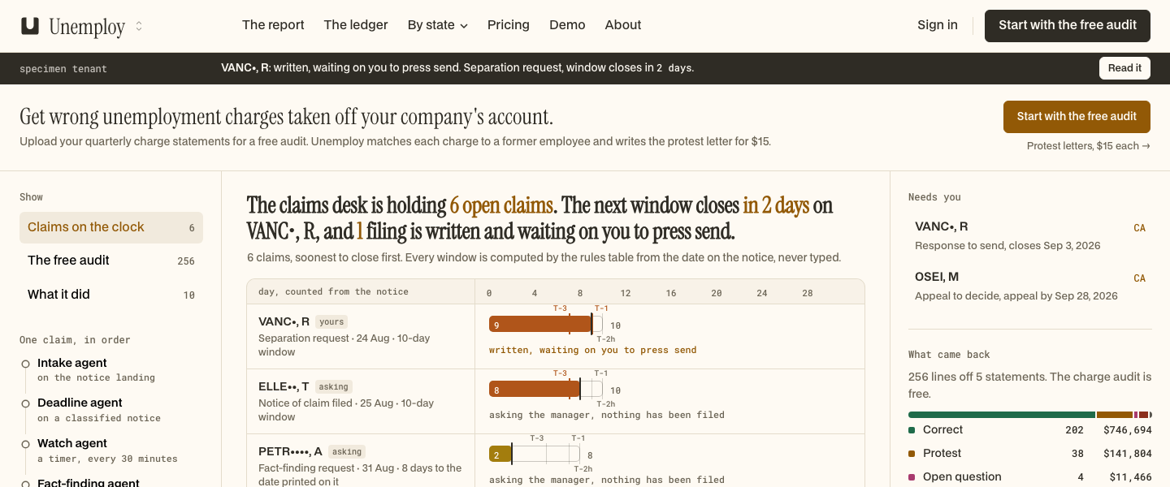Click the PETR••••, A timeline bar
Image resolution: width=1170 pixels, height=487 pixels.
(x=534, y=455)
